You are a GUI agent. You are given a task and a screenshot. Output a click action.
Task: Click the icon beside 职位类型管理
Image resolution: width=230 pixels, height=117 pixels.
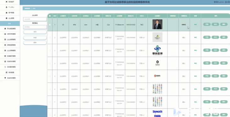[x=5, y=29]
